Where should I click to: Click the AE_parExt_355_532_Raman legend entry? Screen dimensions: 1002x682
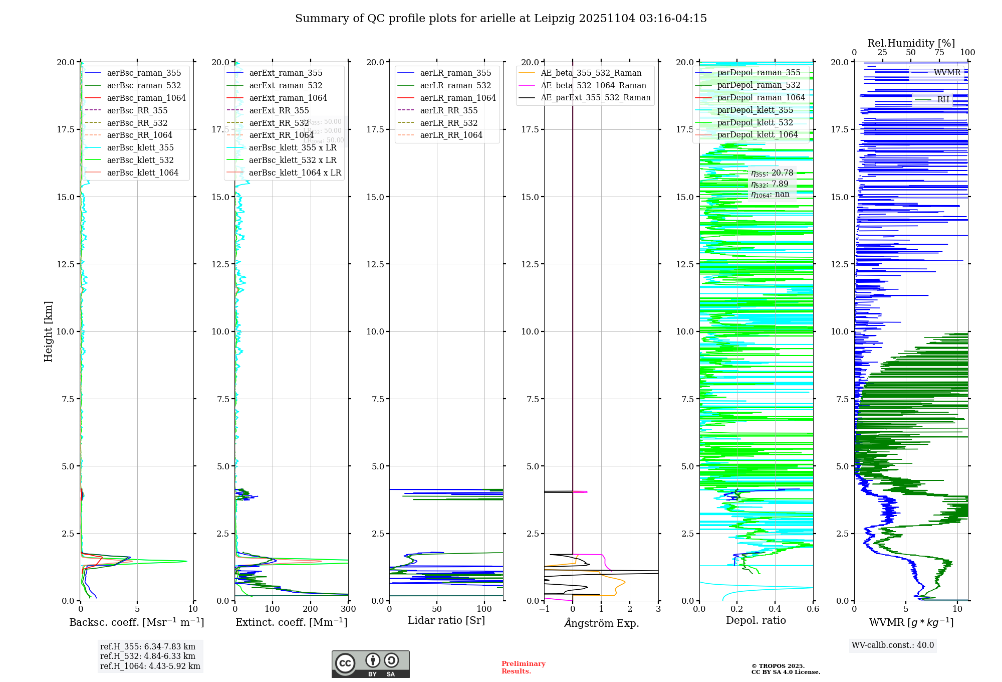pos(595,98)
